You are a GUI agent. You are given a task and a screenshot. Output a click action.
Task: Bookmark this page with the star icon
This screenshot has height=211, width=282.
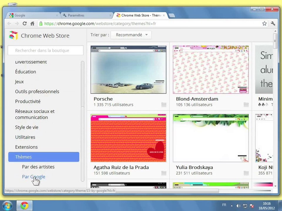pos(264,23)
